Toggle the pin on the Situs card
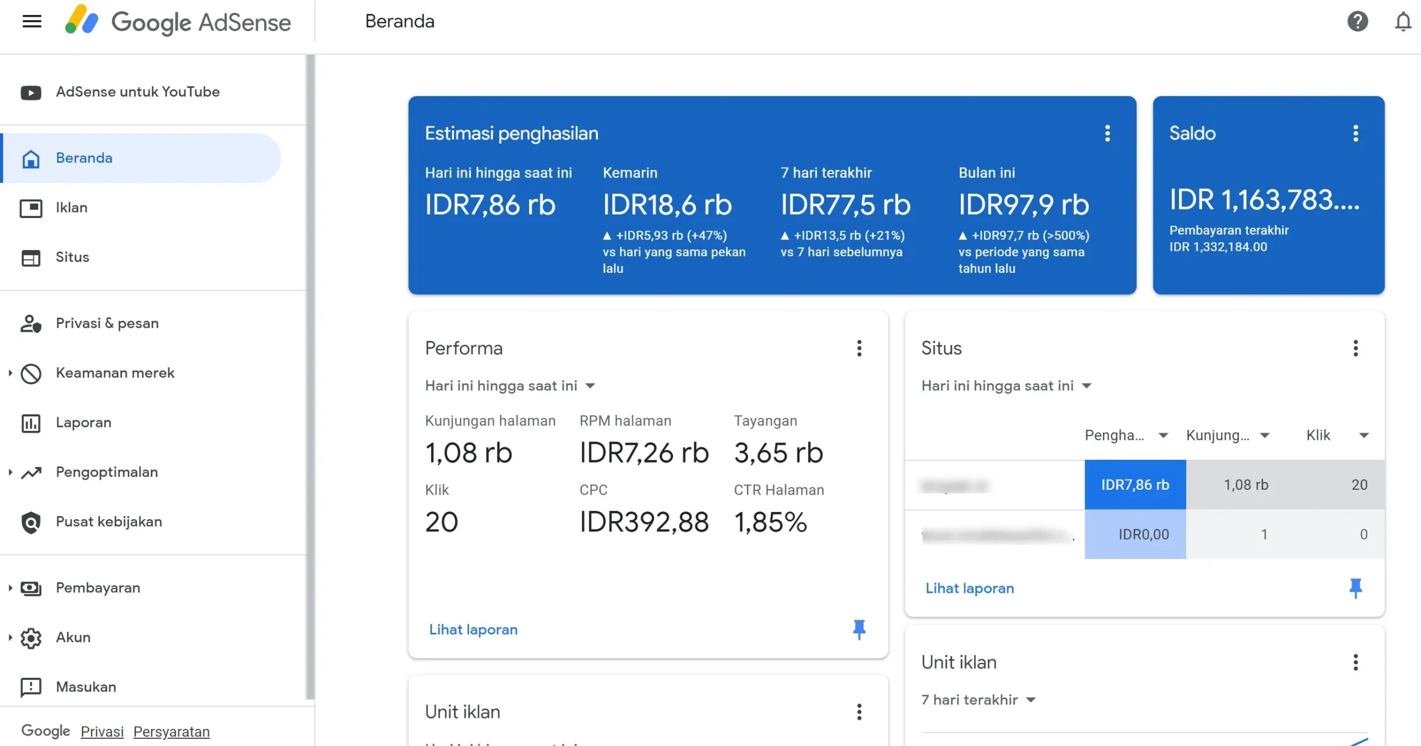Screen dimensions: 1421x746 pyautogui.click(x=1356, y=588)
